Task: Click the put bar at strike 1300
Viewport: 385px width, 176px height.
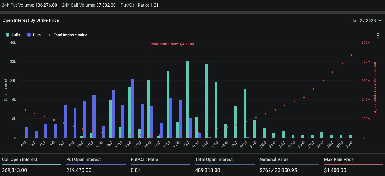Action: click(133, 108)
